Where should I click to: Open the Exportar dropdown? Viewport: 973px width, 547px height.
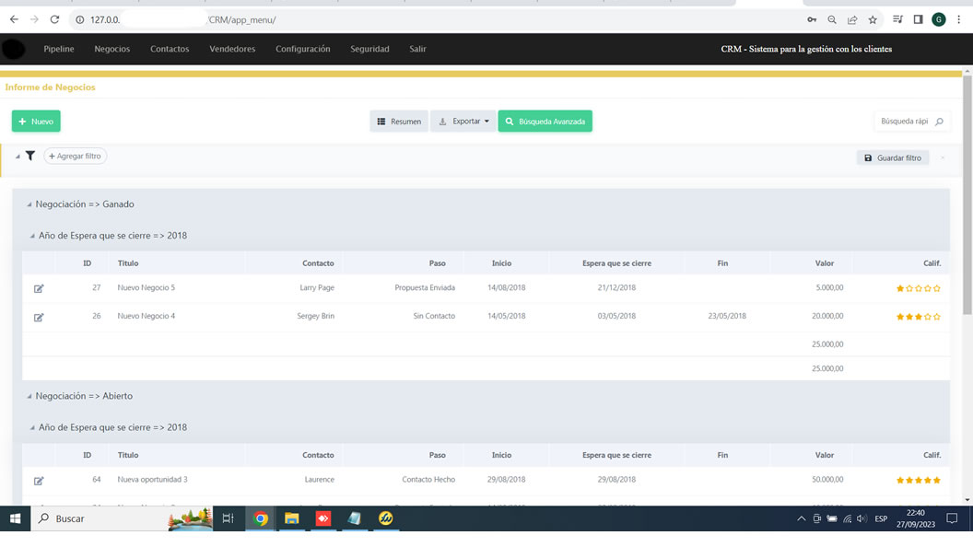click(x=463, y=122)
